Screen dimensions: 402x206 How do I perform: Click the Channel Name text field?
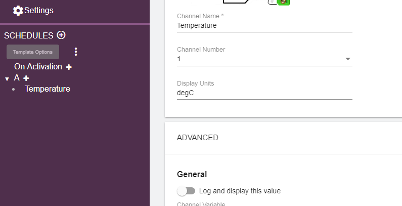[264, 25]
